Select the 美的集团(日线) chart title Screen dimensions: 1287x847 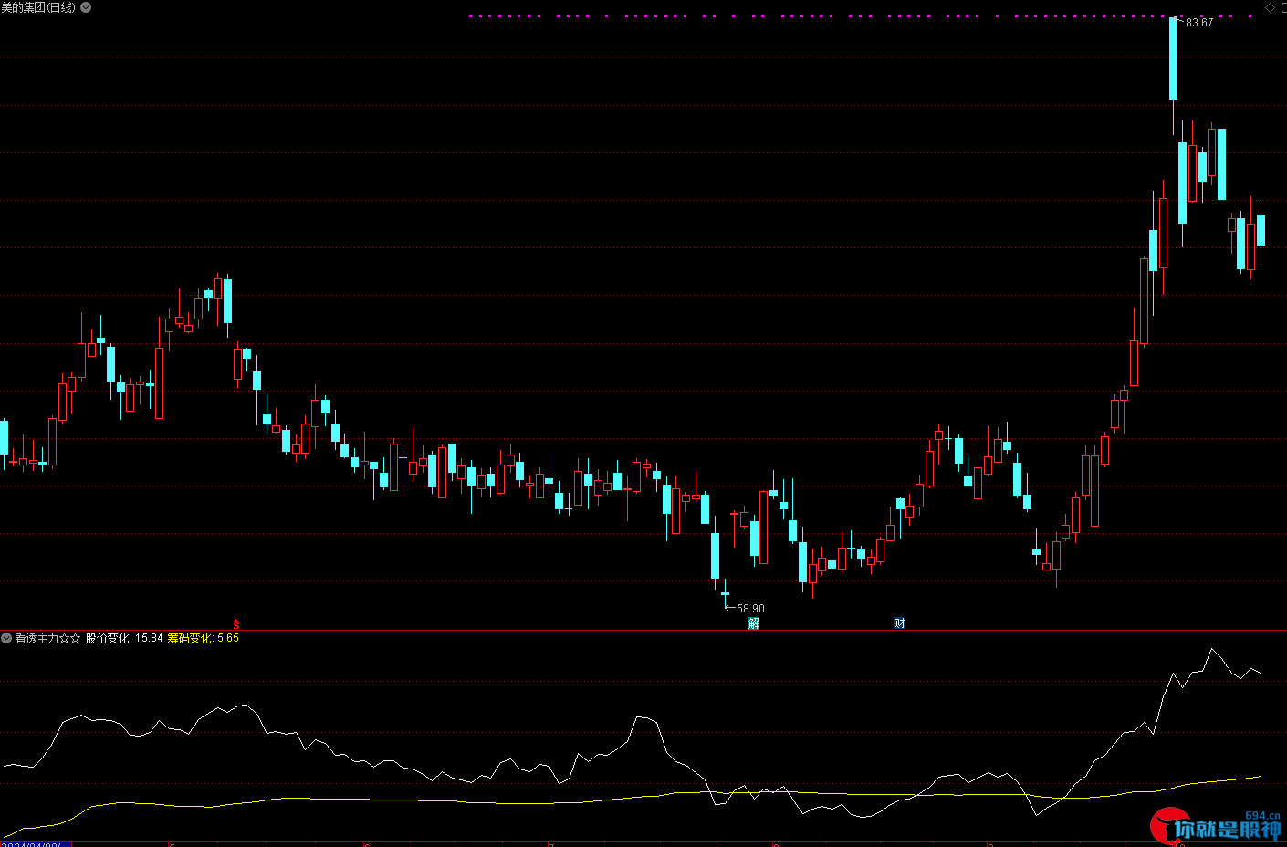pos(38,7)
